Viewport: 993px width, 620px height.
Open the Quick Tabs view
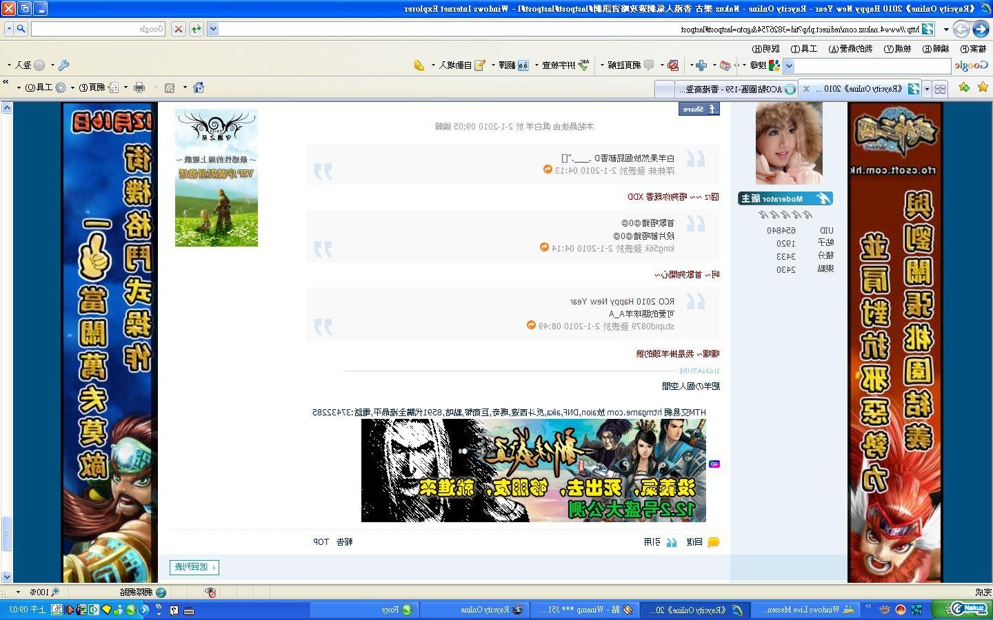click(x=941, y=88)
